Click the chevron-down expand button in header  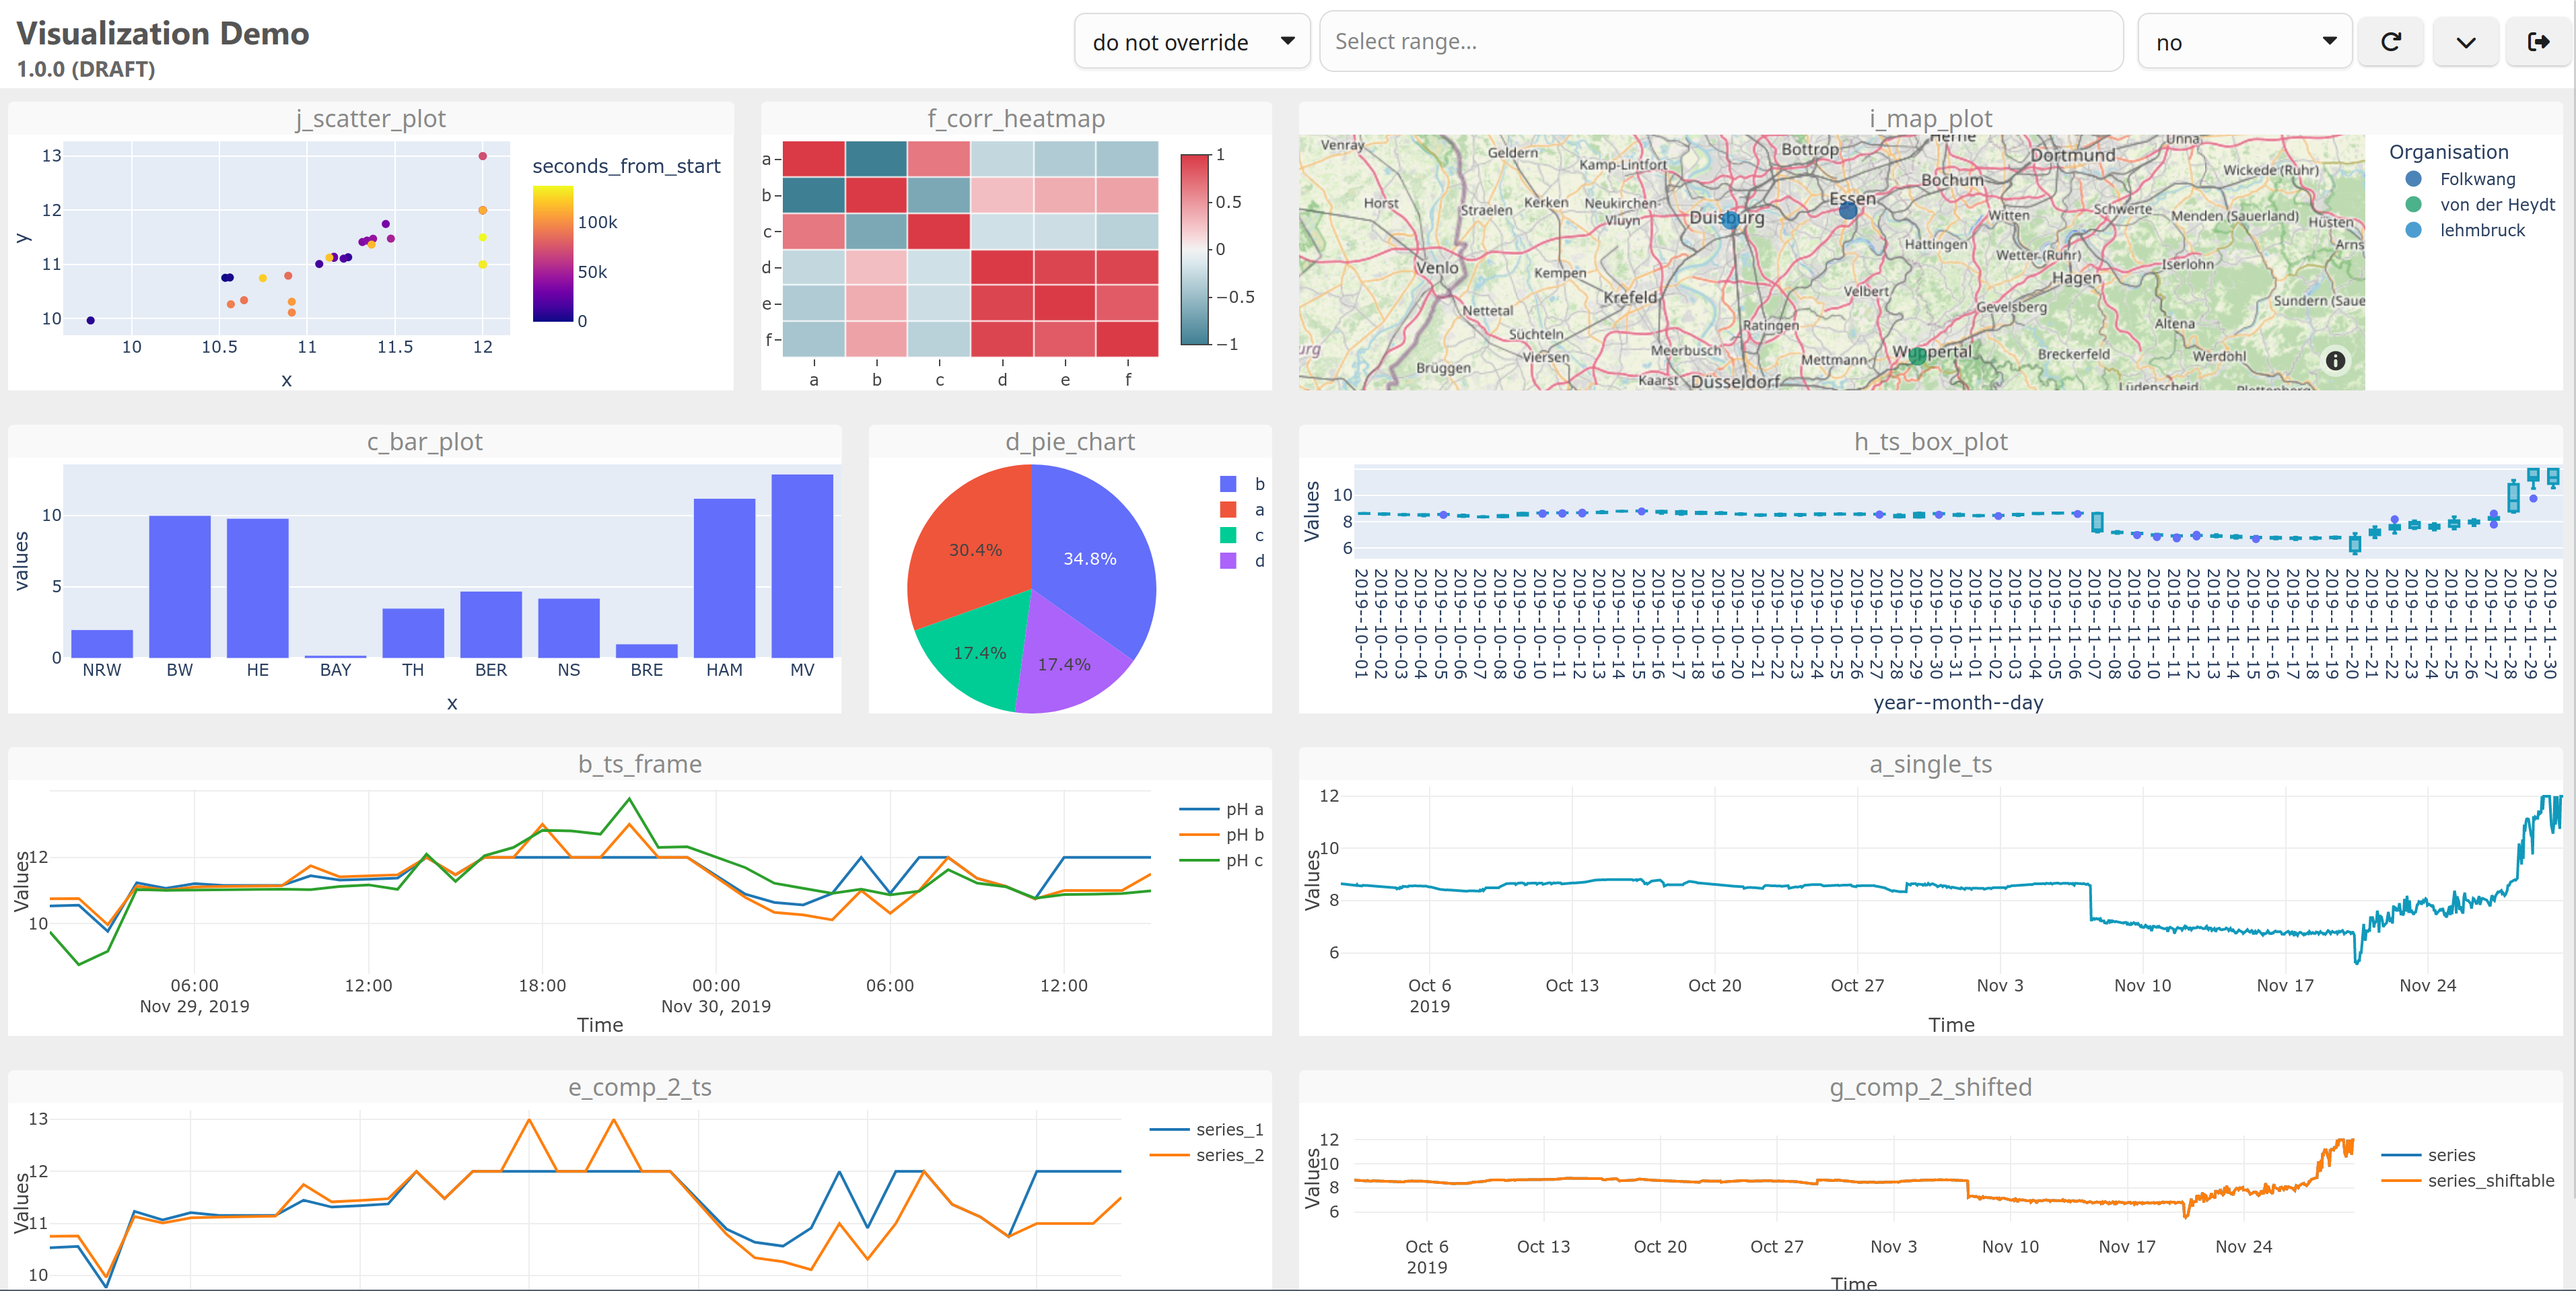pos(2465,42)
